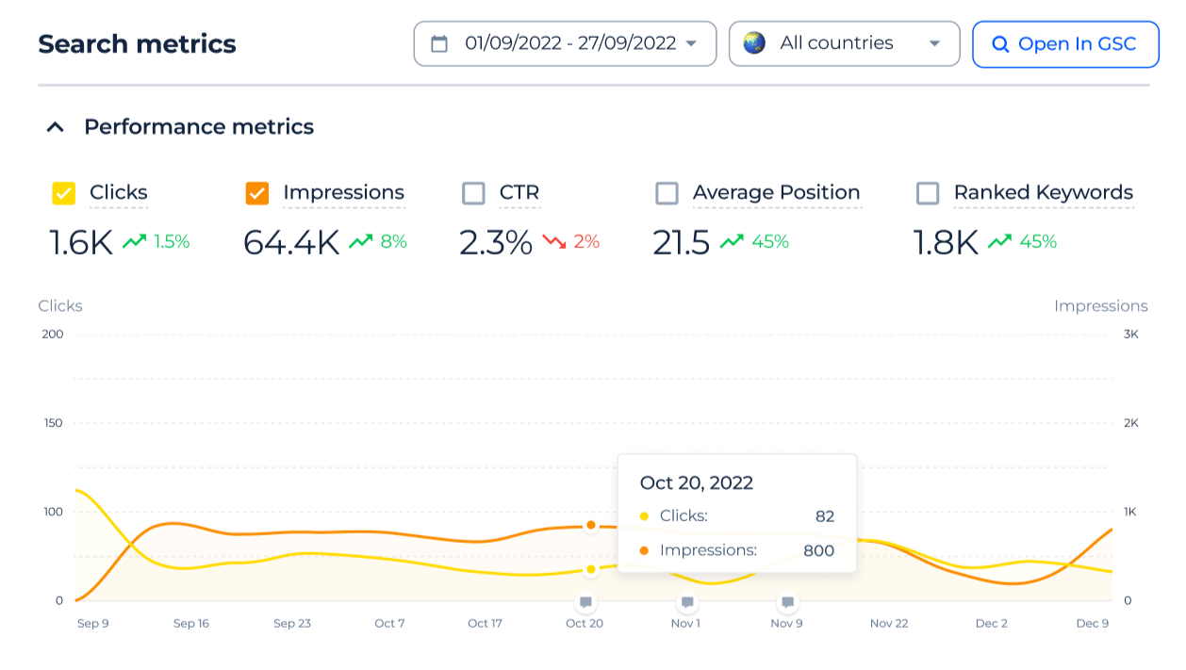This screenshot has height=670, width=1186.
Task: Click the red downward trend arrow for CTR
Action: tap(554, 241)
